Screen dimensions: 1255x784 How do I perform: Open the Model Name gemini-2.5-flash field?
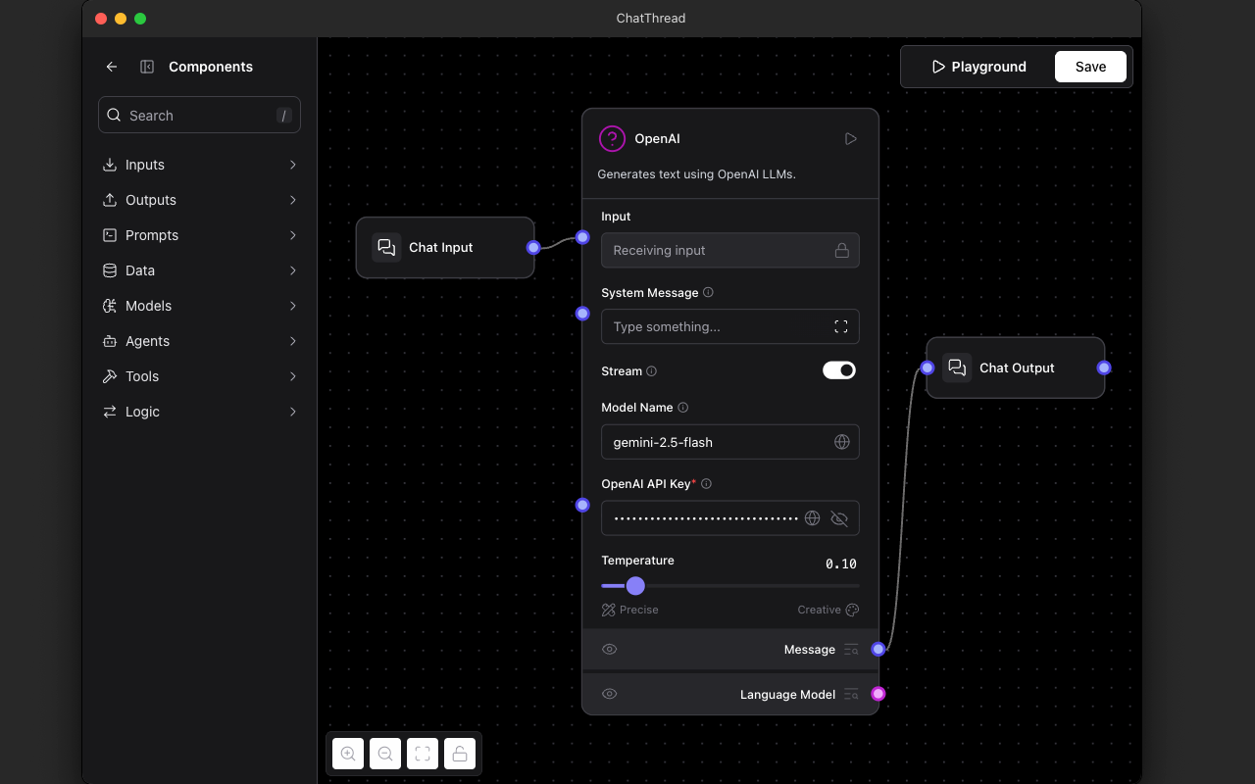[x=730, y=442]
